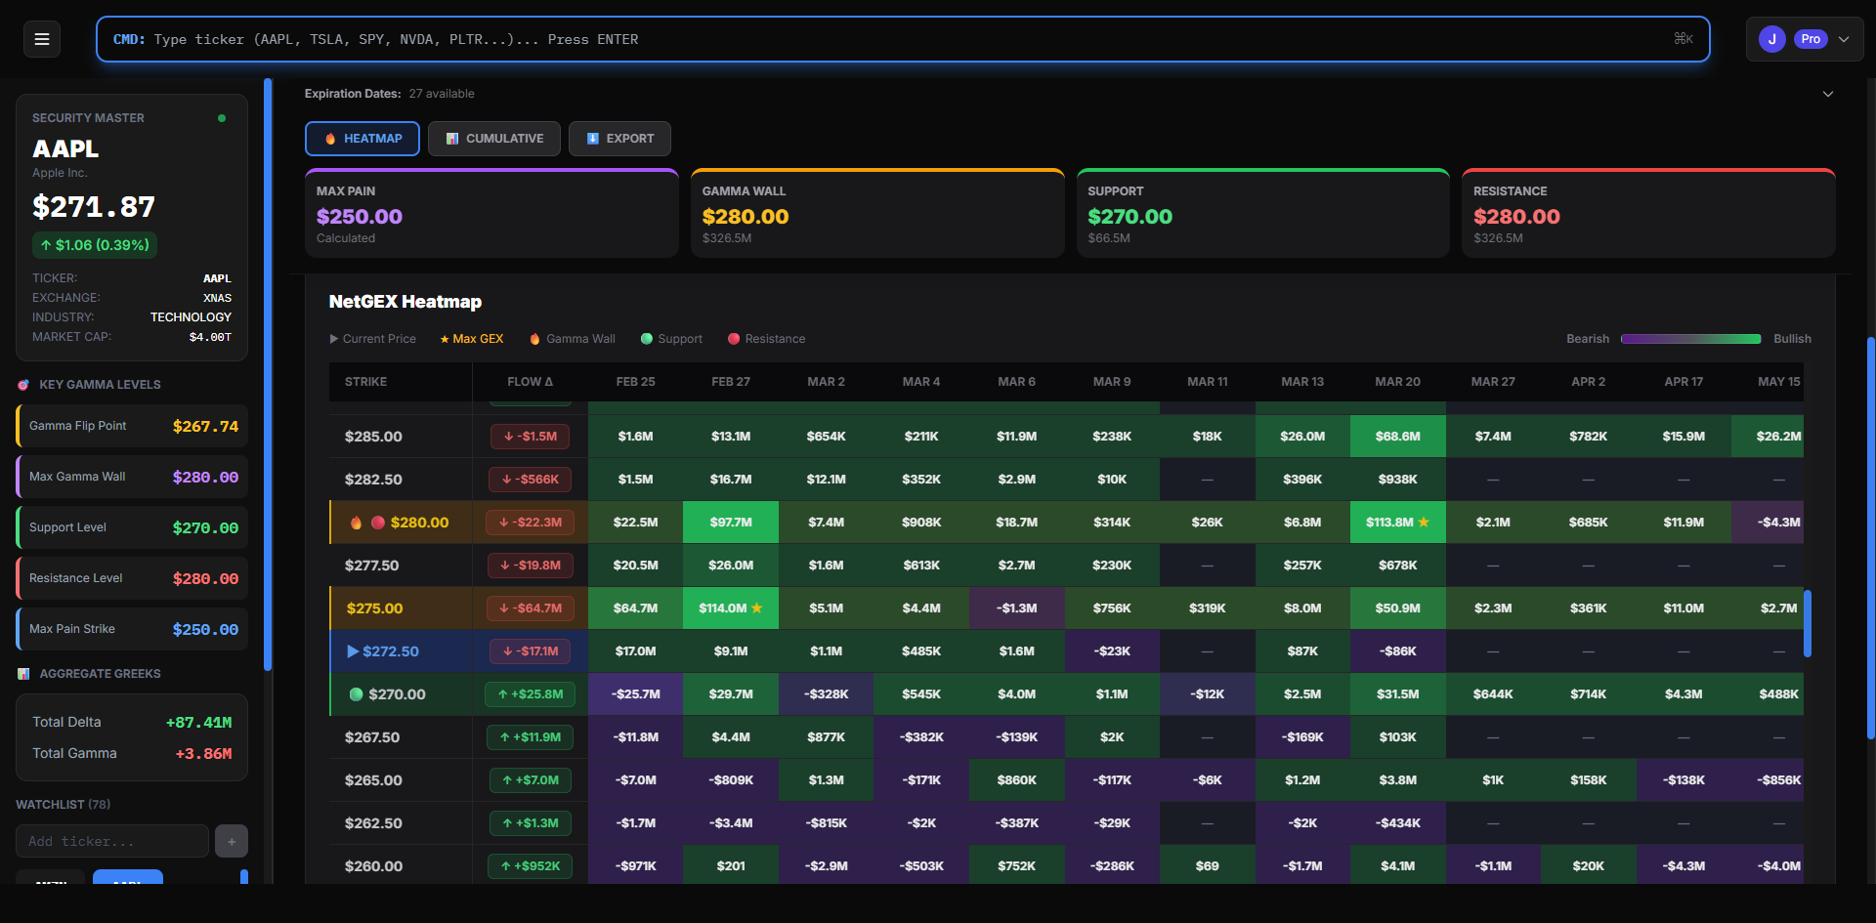Viewport: 1876px width, 923px height.
Task: Click the green support dot at $270.00
Action: [x=357, y=694]
